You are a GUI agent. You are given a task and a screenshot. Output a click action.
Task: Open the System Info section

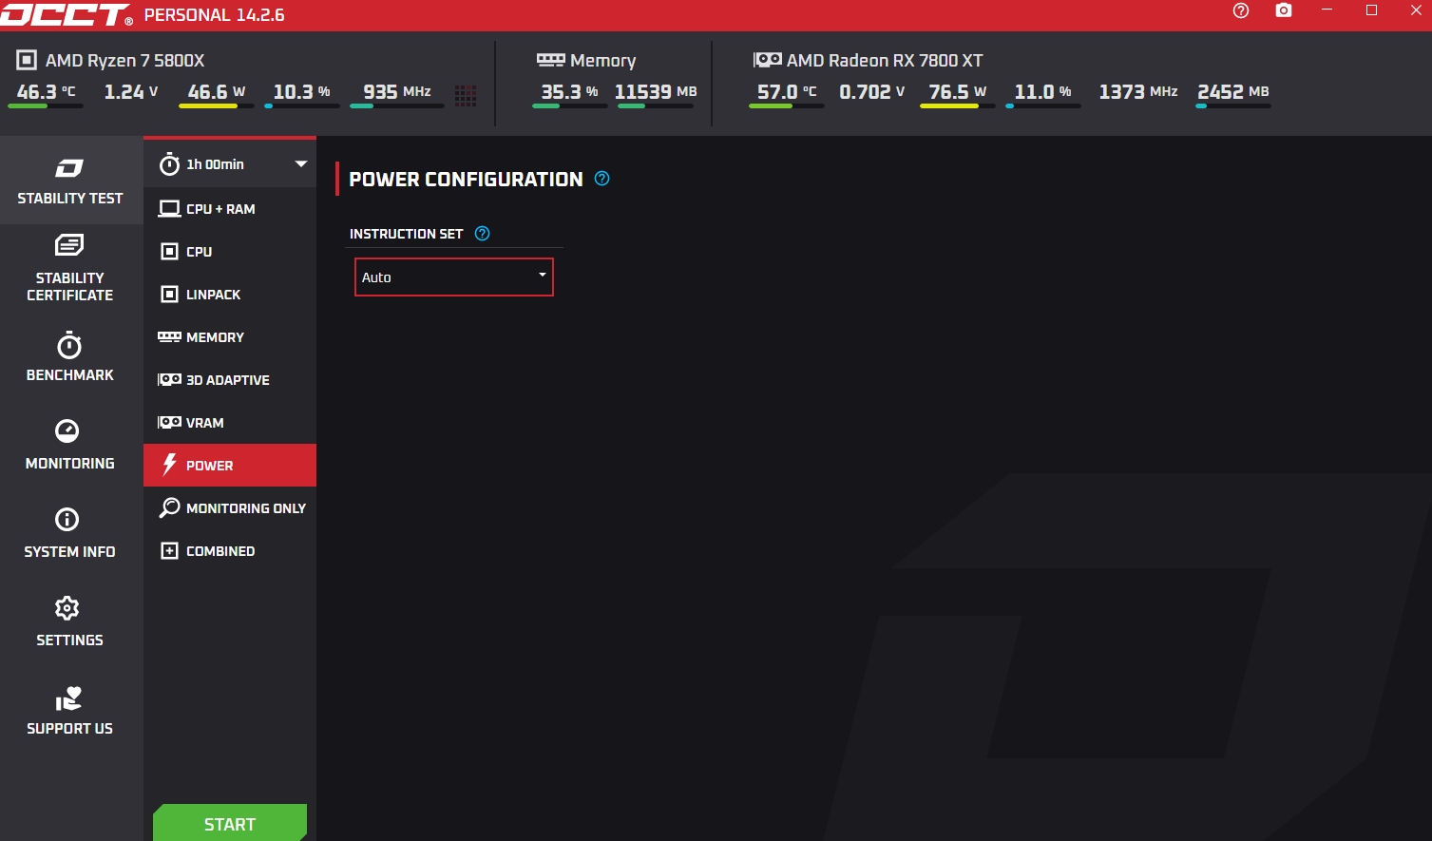pos(71,533)
